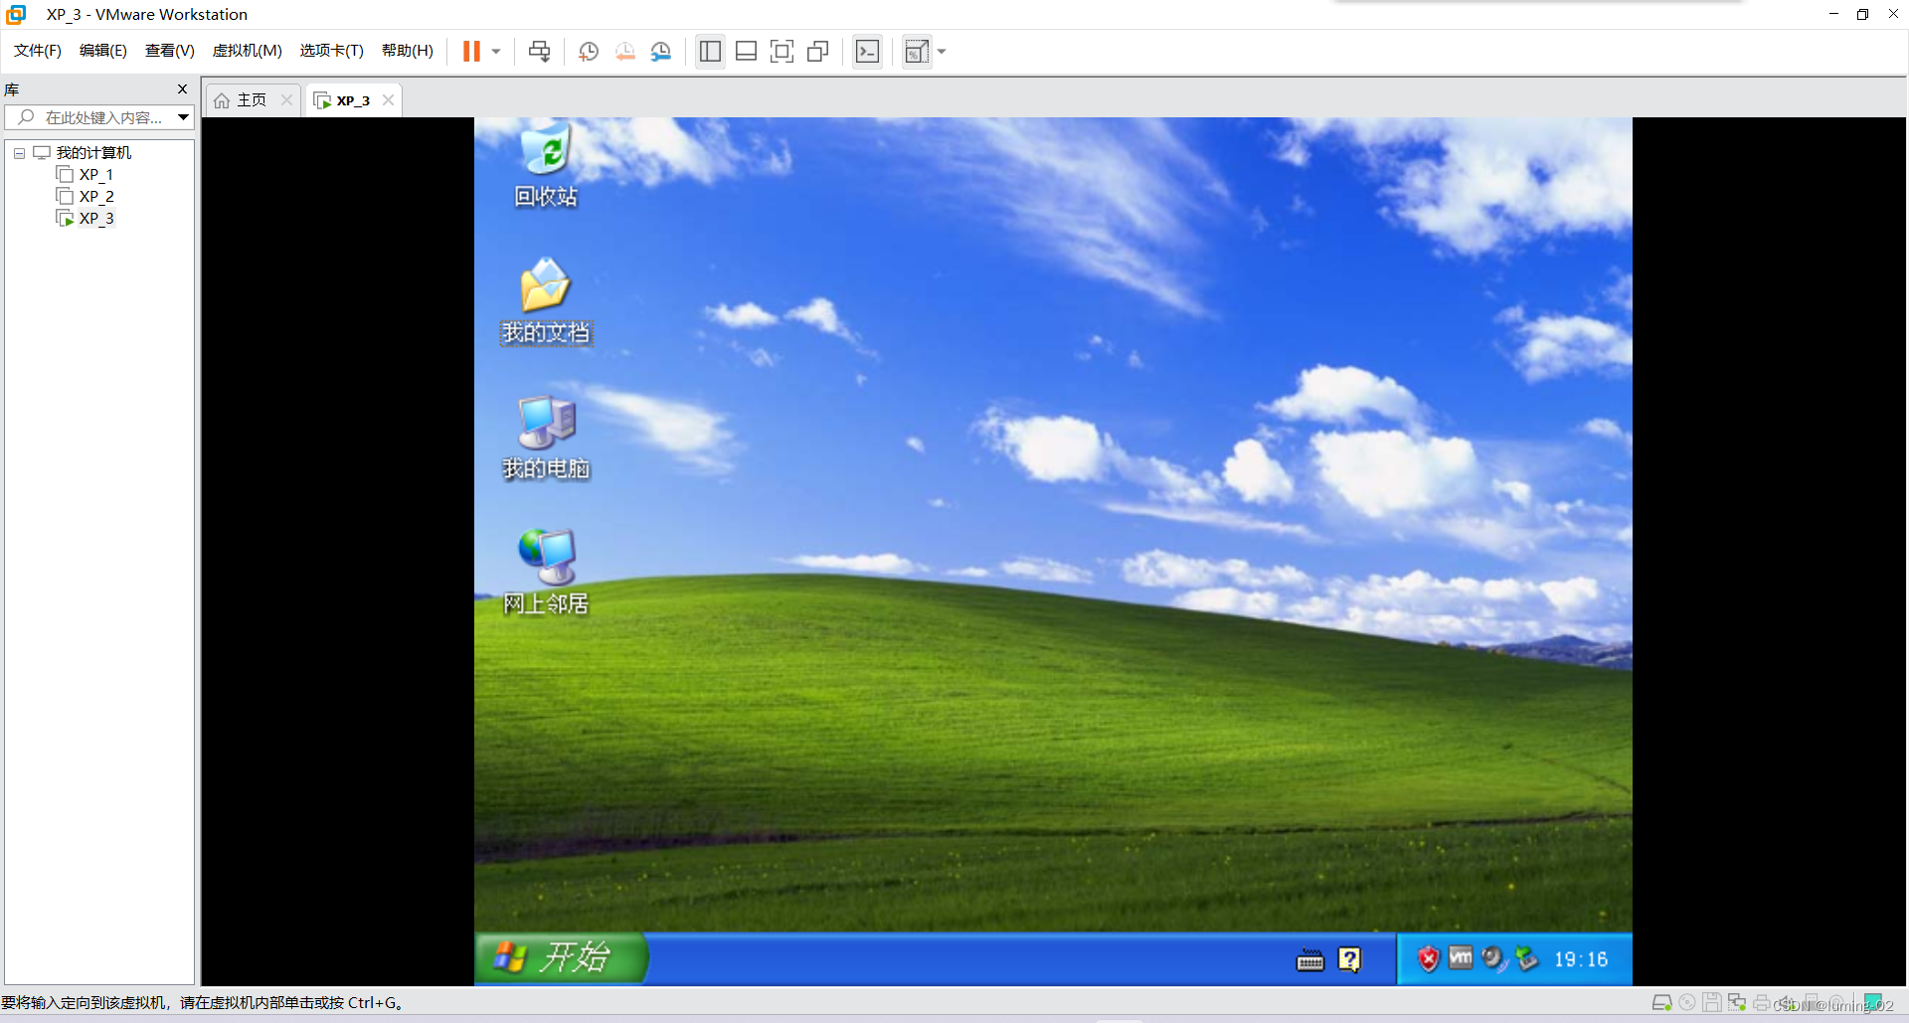Click the tray icon after the vm icon
1909x1023 pixels.
coord(1493,959)
